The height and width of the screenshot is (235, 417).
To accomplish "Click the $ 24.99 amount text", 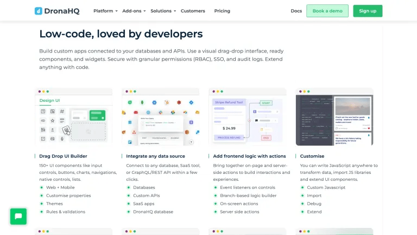I will click(x=229, y=128).
